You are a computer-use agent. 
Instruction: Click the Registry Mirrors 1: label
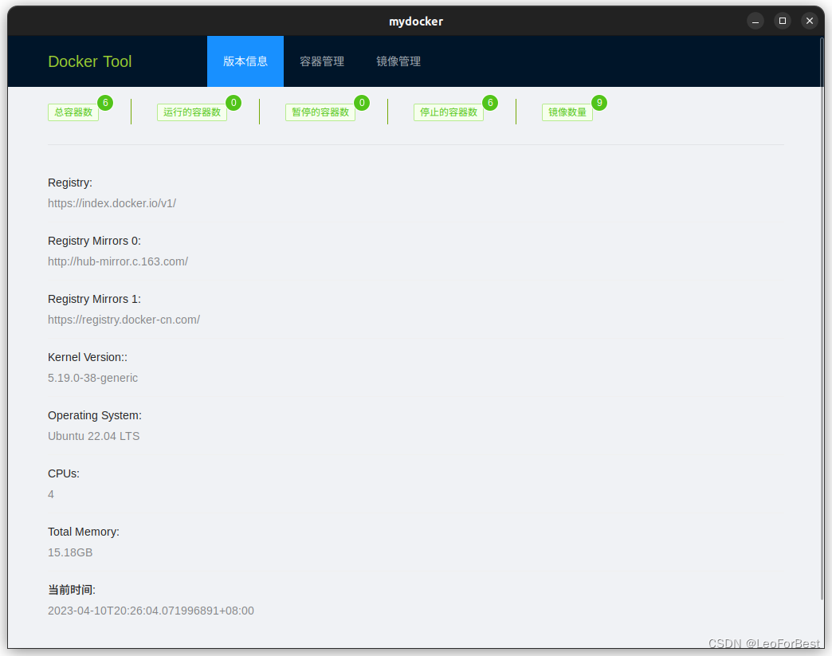95,299
